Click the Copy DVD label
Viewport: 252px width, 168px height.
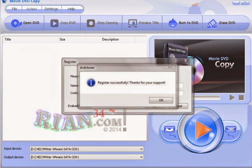pos(68,23)
